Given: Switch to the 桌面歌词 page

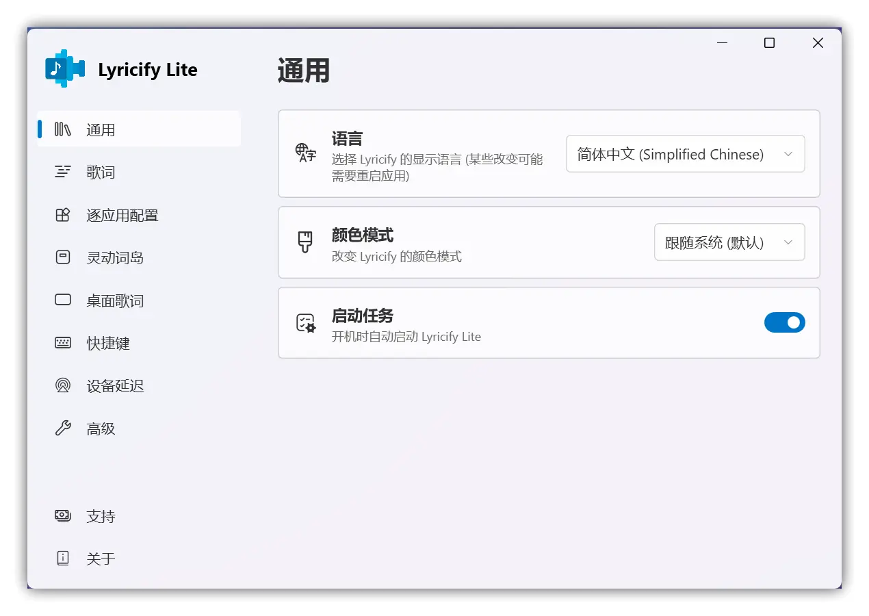Looking at the screenshot, I should 139,300.
